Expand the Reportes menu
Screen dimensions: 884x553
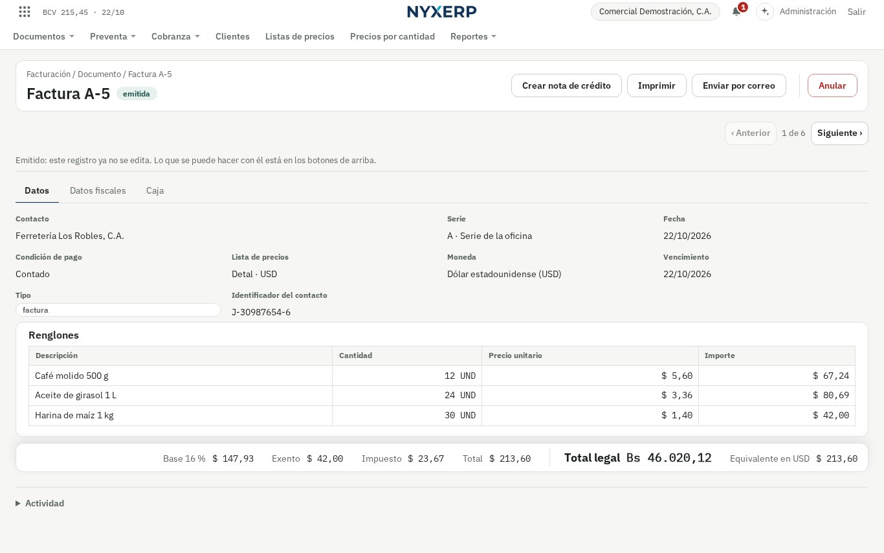coord(473,36)
